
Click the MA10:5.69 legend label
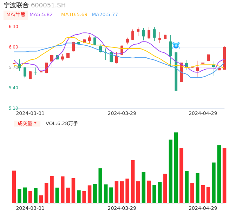click(74, 15)
